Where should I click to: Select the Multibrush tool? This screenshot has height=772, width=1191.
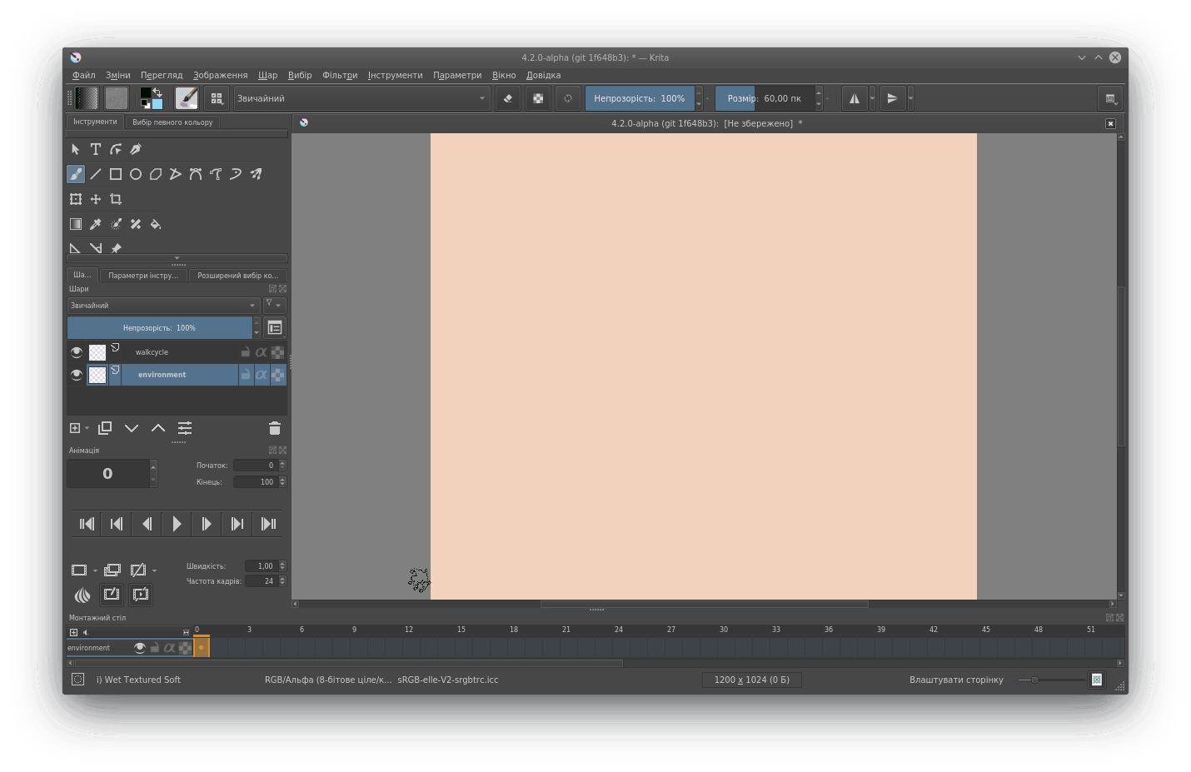coord(256,174)
